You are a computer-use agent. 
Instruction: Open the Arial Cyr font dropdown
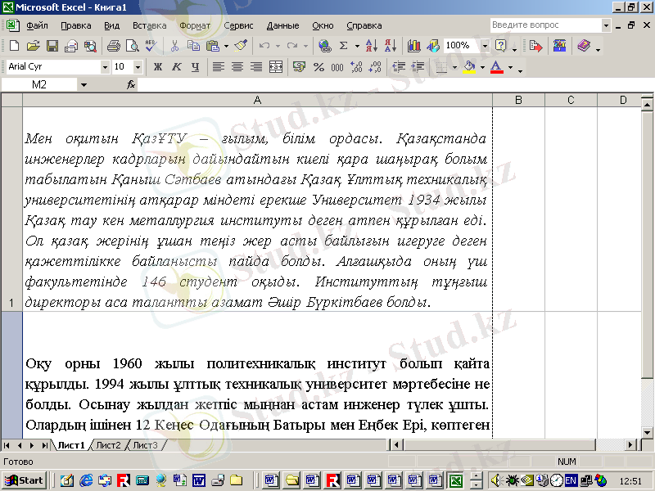pyautogui.click(x=105, y=67)
